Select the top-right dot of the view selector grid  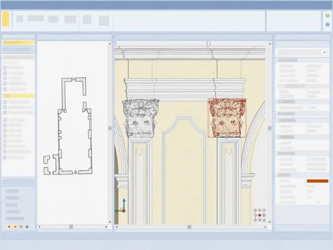click(x=264, y=210)
